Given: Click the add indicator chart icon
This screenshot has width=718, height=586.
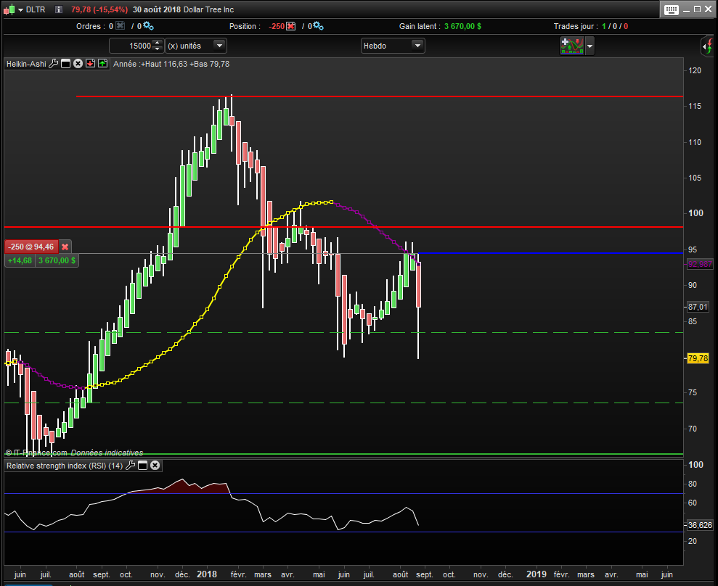Looking at the screenshot, I should point(572,46).
